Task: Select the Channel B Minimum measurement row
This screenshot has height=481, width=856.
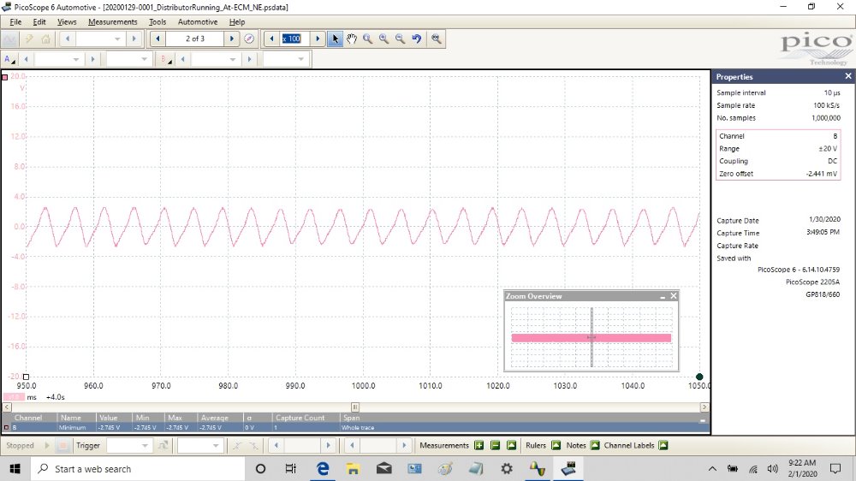Action: 171,426
